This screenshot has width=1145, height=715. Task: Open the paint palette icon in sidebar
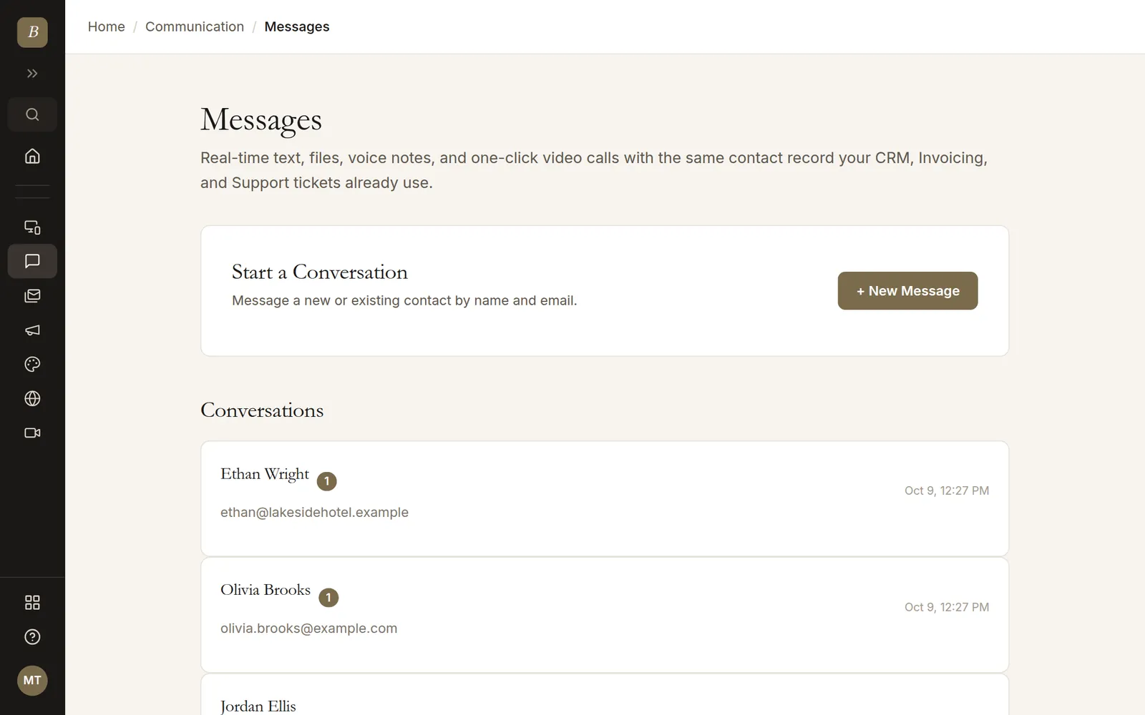(32, 365)
